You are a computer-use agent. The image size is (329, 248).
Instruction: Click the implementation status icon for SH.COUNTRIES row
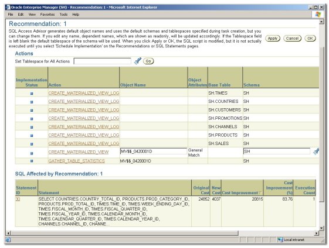(x=32, y=102)
